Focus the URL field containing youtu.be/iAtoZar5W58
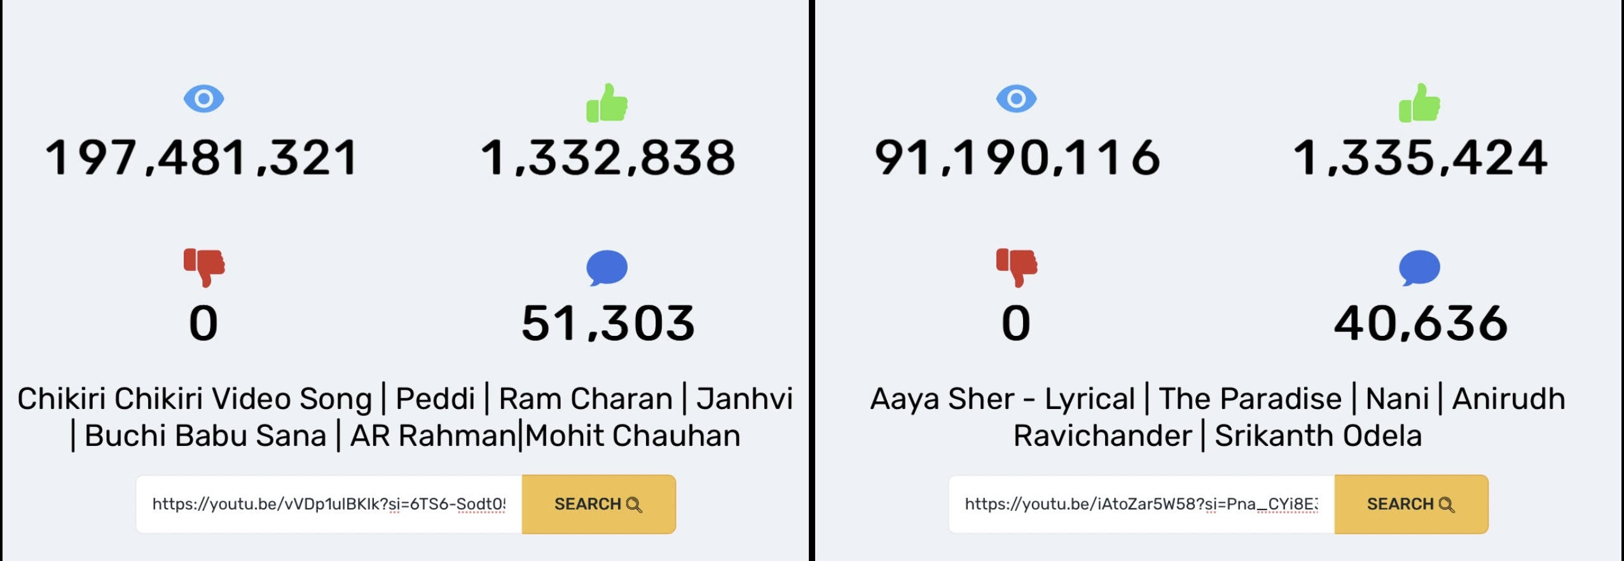1624x561 pixels. tap(1141, 504)
